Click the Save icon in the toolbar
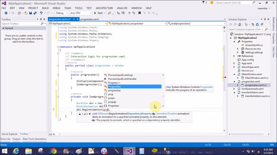This screenshot has height=155, width=277. pos(30,13)
